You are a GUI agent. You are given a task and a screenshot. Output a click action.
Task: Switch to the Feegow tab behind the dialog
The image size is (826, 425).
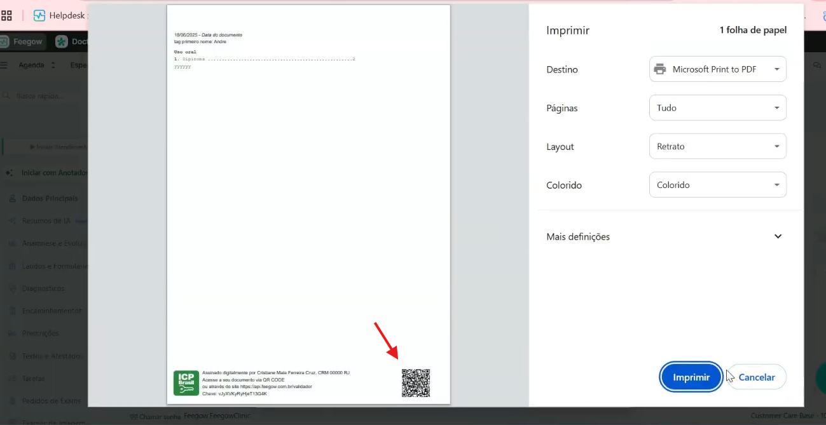(x=22, y=41)
